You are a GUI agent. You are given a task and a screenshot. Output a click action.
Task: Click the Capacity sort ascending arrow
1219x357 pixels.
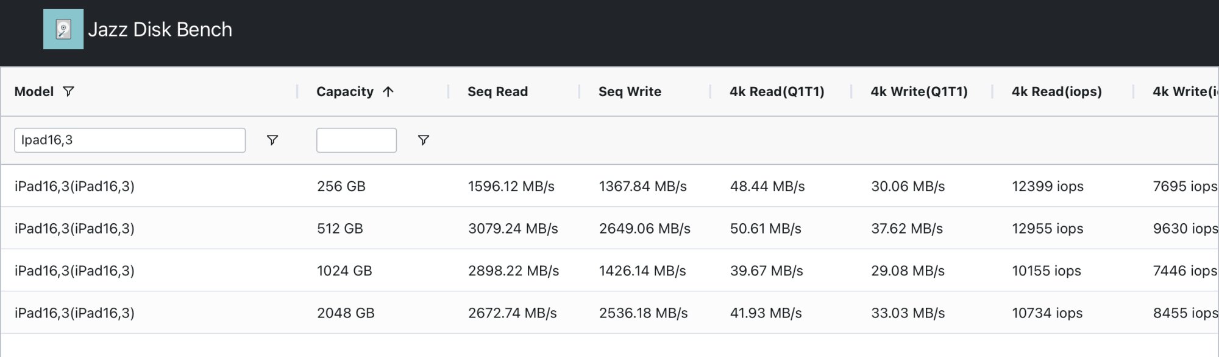click(388, 92)
